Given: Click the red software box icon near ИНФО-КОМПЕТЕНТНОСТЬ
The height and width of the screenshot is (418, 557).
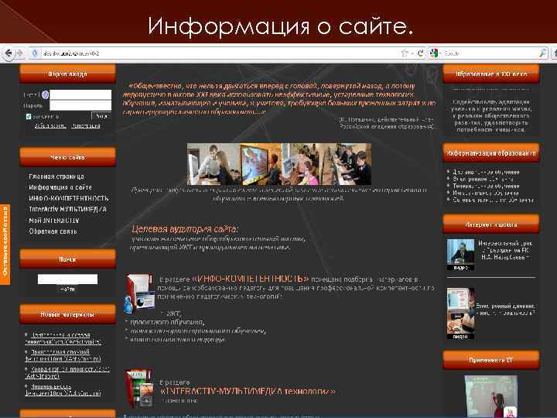Looking at the screenshot, I should pyautogui.click(x=139, y=293).
